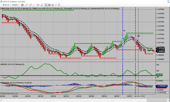Click the zoom-in magnifier icon
This screenshot has width=170, height=102.
click(42, 5)
